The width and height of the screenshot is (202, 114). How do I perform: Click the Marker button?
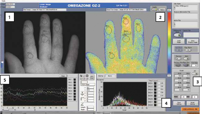[162, 10]
